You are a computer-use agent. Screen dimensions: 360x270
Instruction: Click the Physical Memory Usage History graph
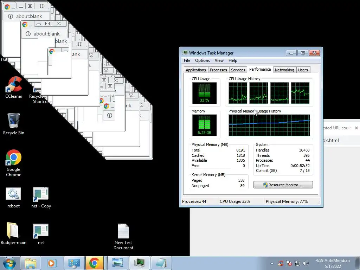pyautogui.click(x=269, y=126)
